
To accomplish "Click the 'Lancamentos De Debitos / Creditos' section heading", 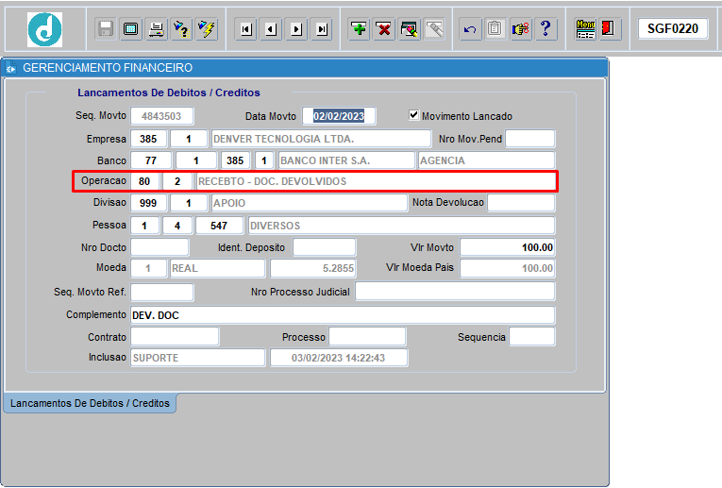I will coord(169,93).
